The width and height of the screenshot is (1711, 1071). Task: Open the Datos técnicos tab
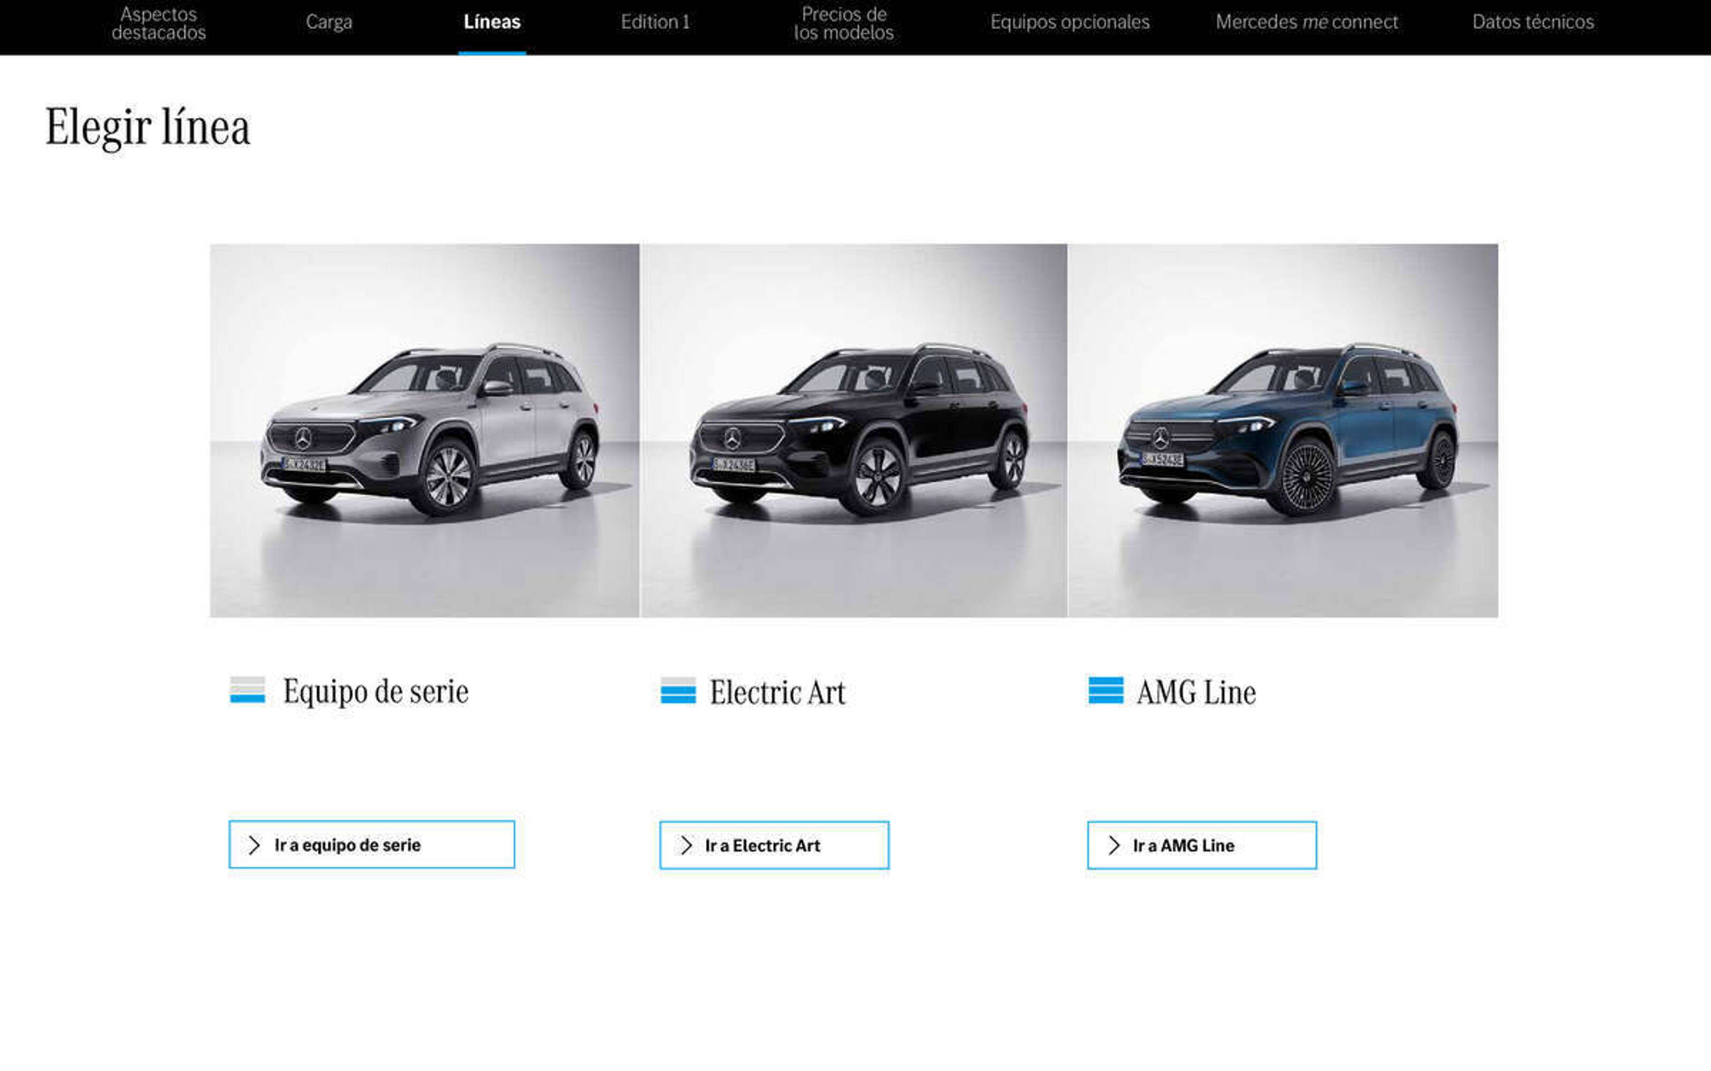pyautogui.click(x=1533, y=22)
